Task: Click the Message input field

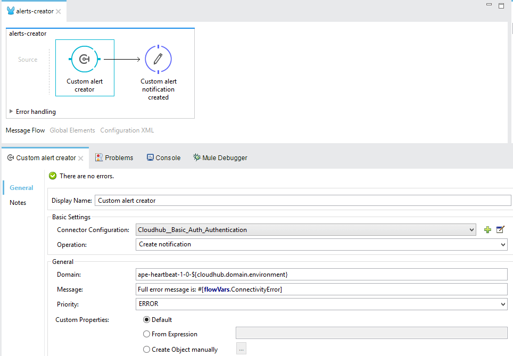Action: (321, 289)
